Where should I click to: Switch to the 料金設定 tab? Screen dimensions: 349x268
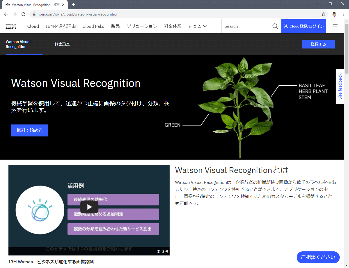point(62,44)
